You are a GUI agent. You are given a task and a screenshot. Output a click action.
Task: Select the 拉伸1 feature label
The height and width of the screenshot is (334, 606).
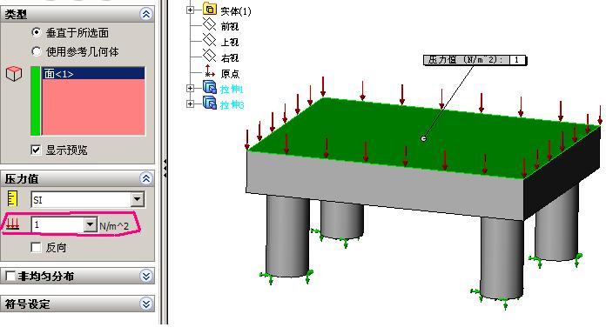(x=232, y=90)
